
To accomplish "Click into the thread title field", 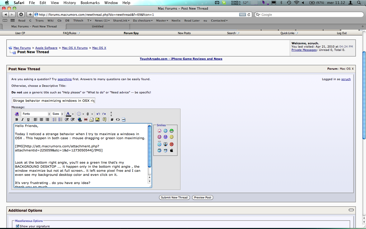I will [53, 101].
